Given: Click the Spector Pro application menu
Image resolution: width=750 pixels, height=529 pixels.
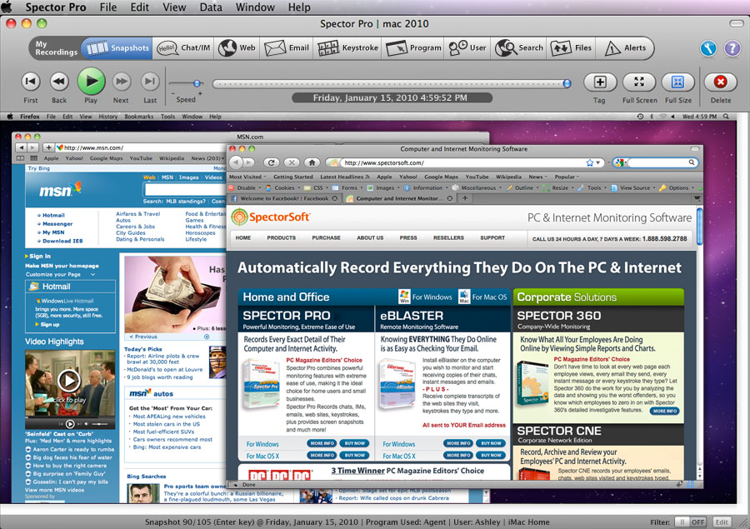Looking at the screenshot, I should click(x=56, y=7).
